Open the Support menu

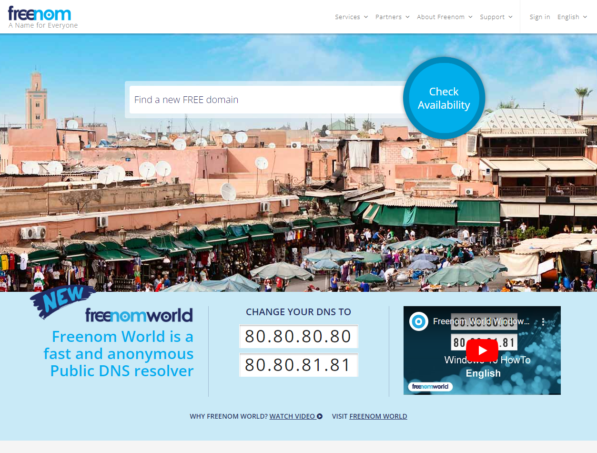tap(496, 17)
